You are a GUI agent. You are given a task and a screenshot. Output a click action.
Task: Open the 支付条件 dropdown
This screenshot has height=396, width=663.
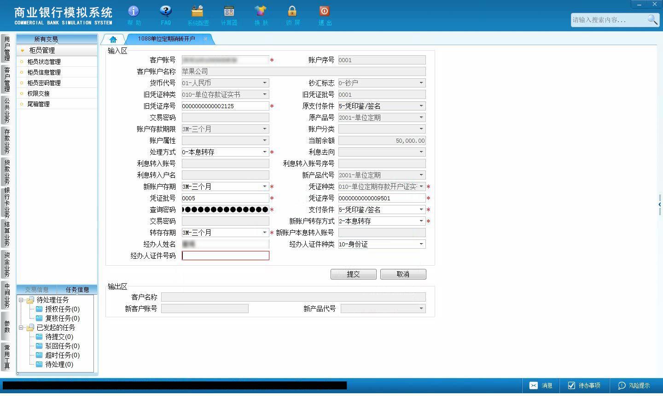[421, 210]
